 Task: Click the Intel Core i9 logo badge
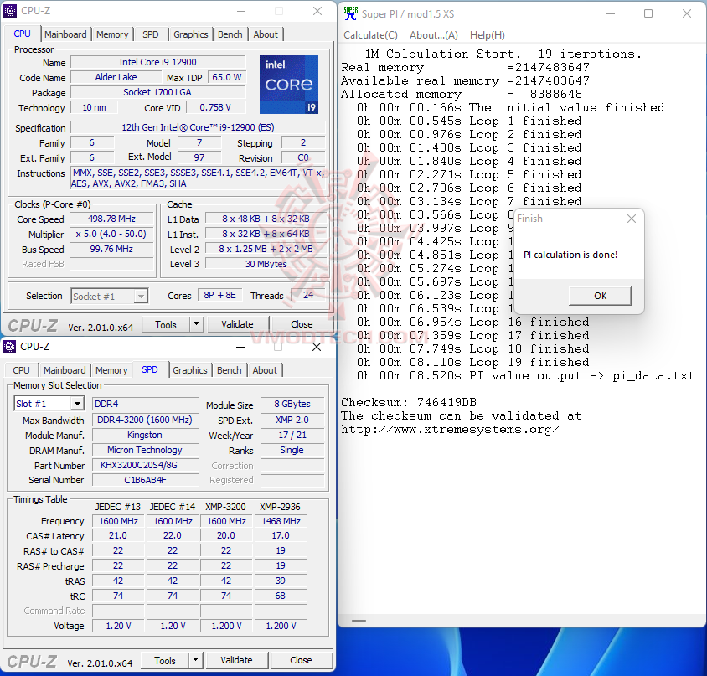(288, 85)
